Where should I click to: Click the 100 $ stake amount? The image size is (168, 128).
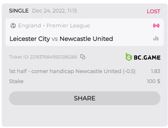153,81
